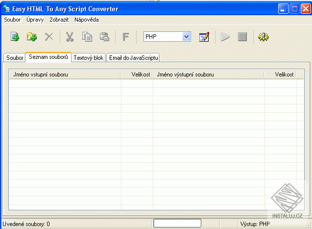Click the Stop conversion square button
312x229 pixels.
coord(242,37)
